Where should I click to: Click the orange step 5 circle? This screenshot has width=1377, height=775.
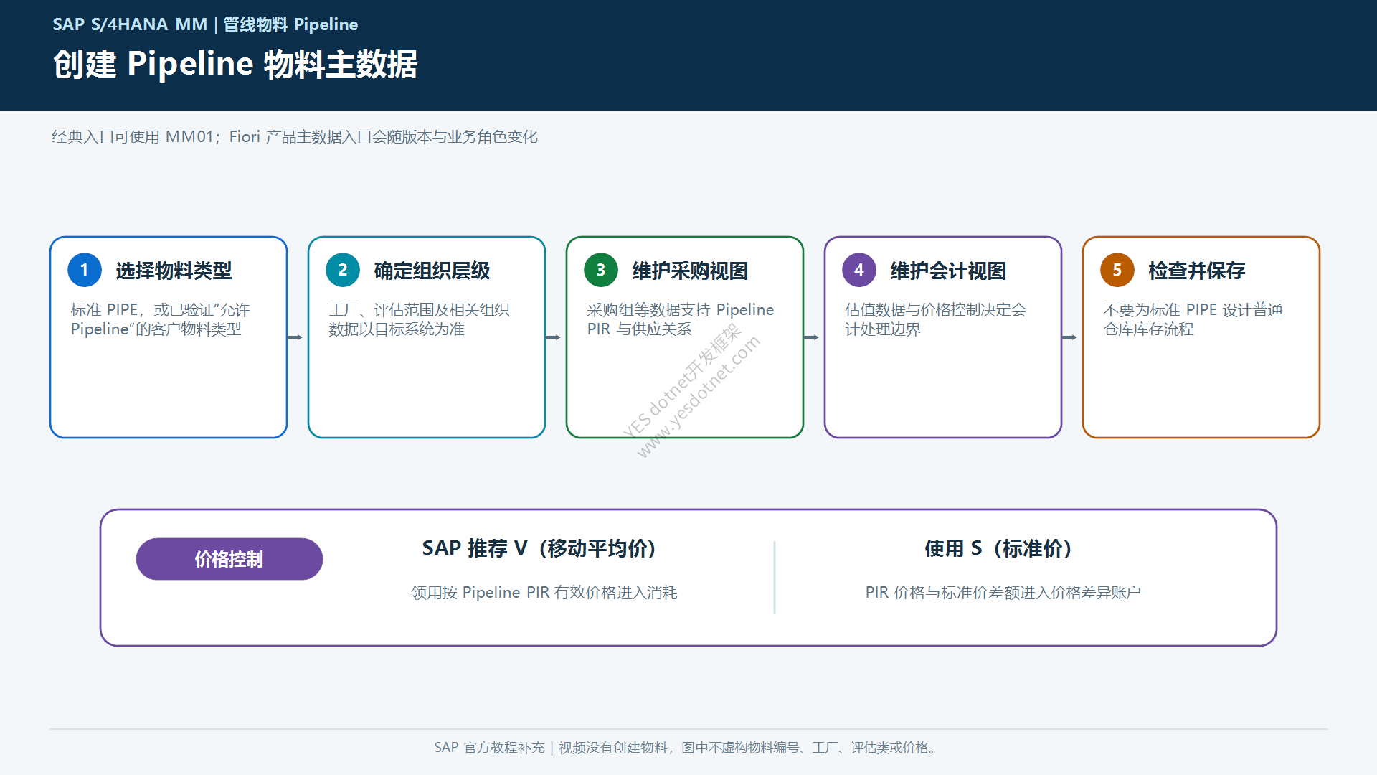pos(1117,270)
